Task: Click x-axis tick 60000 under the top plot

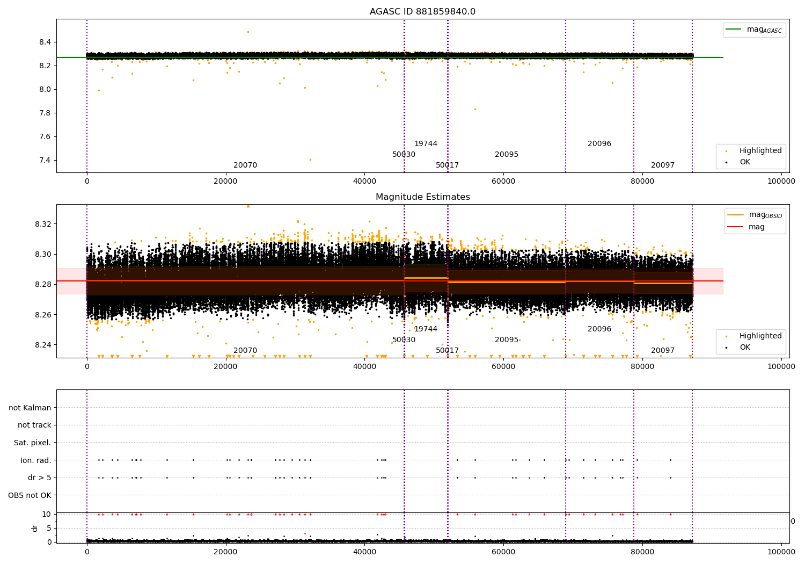Action: coord(503,182)
